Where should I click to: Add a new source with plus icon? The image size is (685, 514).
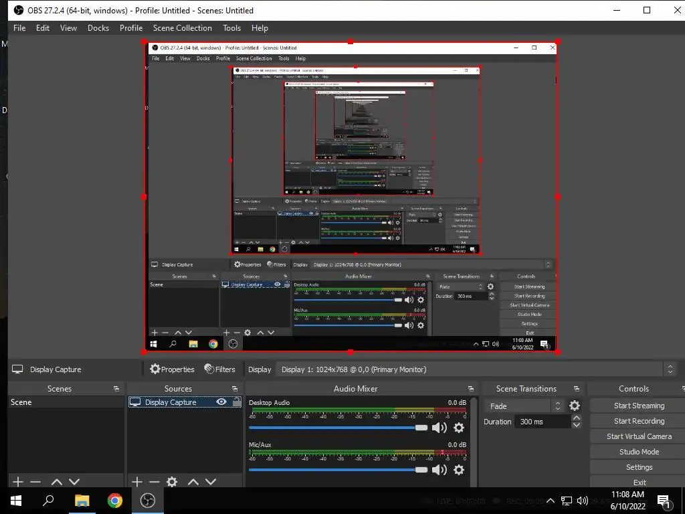(137, 482)
